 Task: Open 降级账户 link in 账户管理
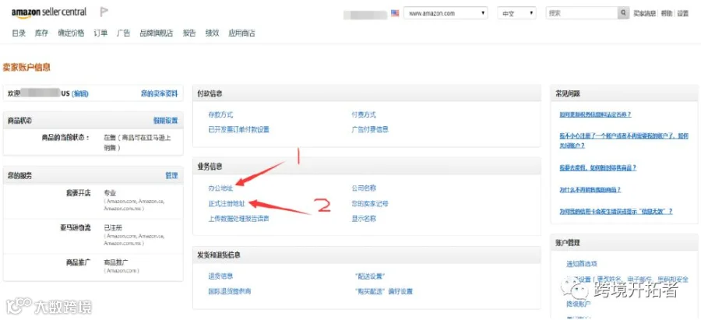[579, 304]
